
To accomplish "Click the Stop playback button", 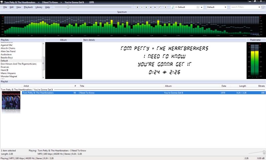I will 137,7.
